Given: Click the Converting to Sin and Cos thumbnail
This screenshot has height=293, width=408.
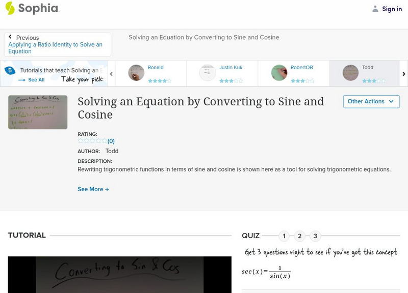Looking at the screenshot, I should [37, 112].
